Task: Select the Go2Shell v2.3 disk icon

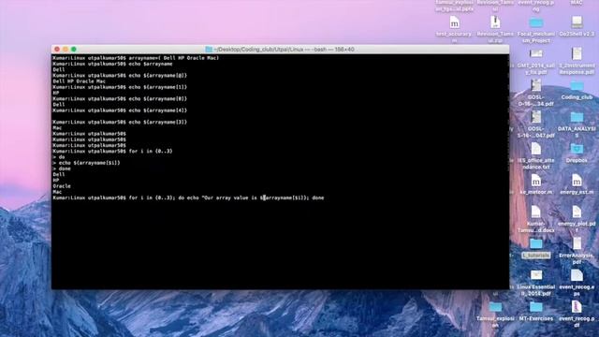Action: click(x=577, y=22)
